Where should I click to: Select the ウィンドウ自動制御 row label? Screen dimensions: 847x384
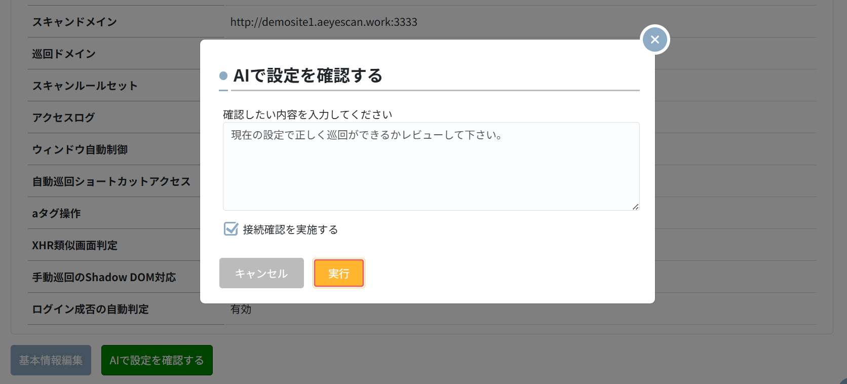pos(80,149)
